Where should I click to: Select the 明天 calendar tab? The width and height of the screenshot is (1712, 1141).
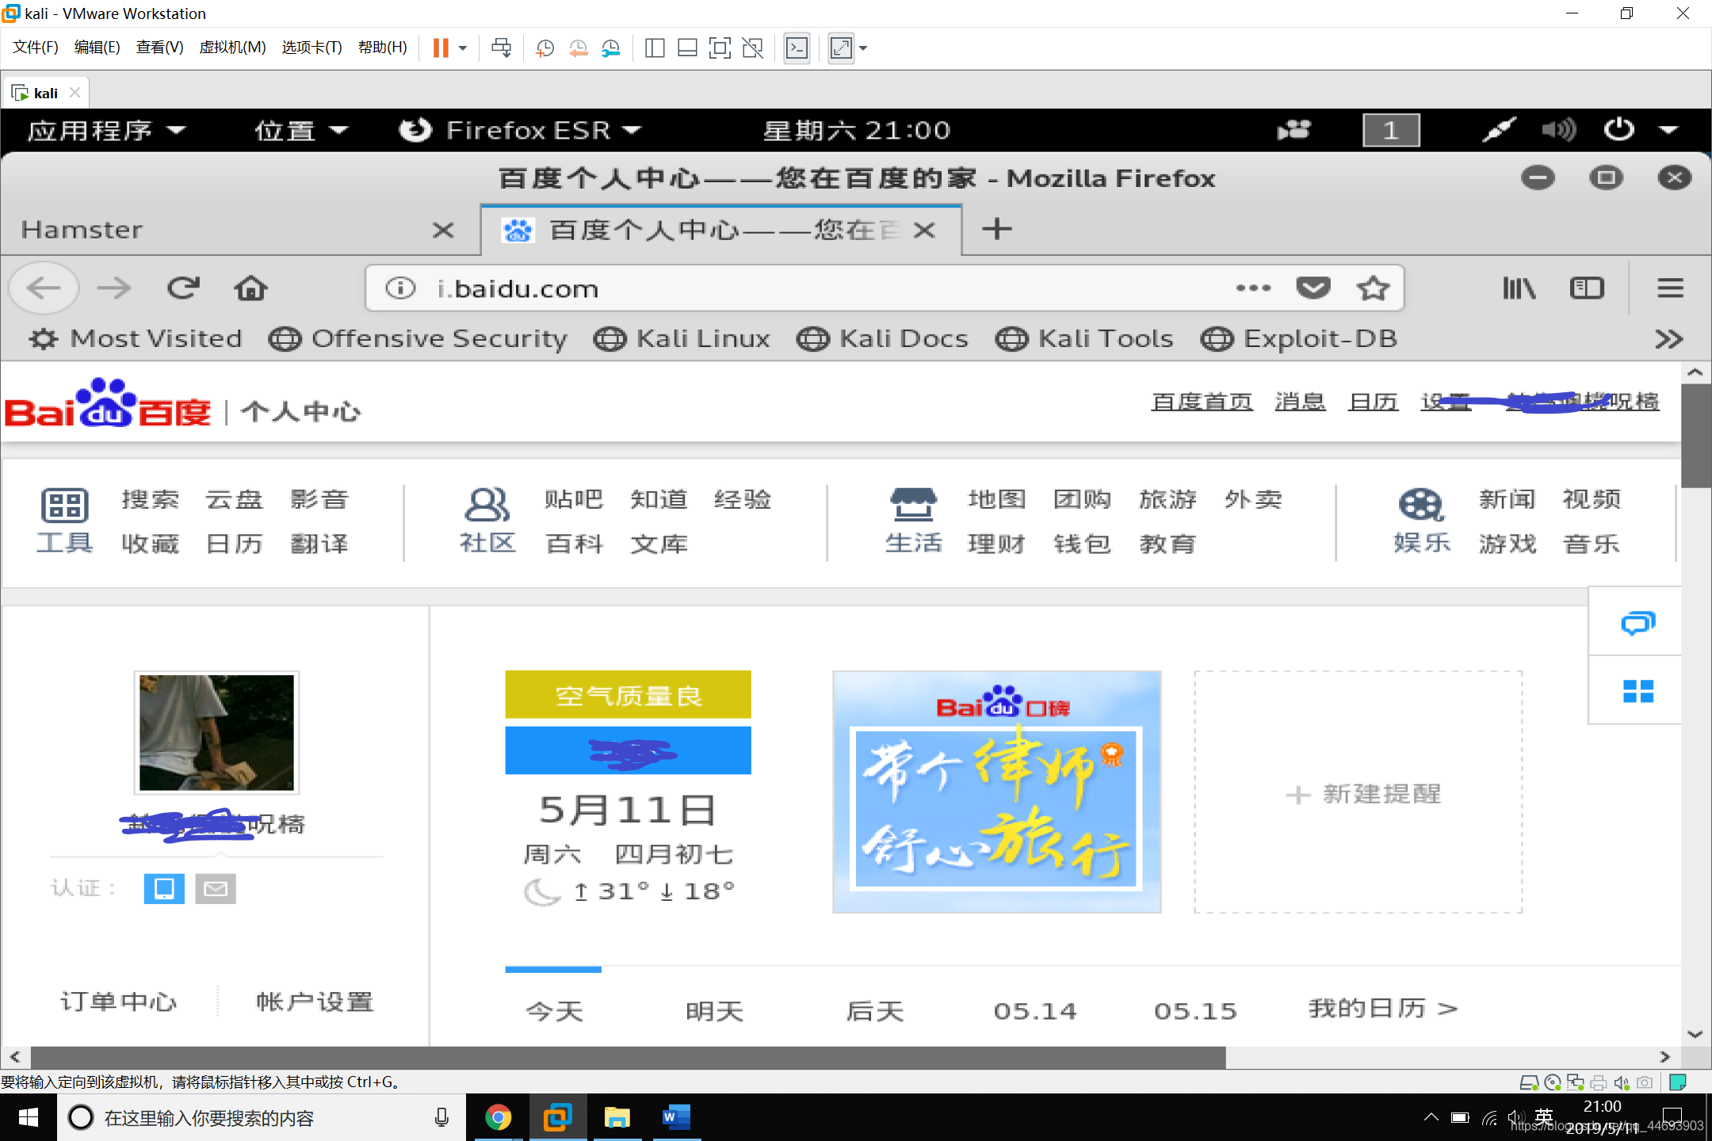714,1011
